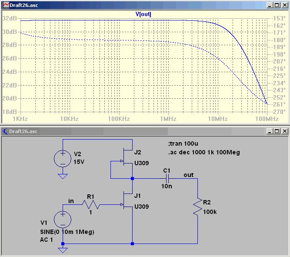The width and height of the screenshot is (290, 257).
Task: Click the AC 1 text under V1
Action: tap(47, 240)
